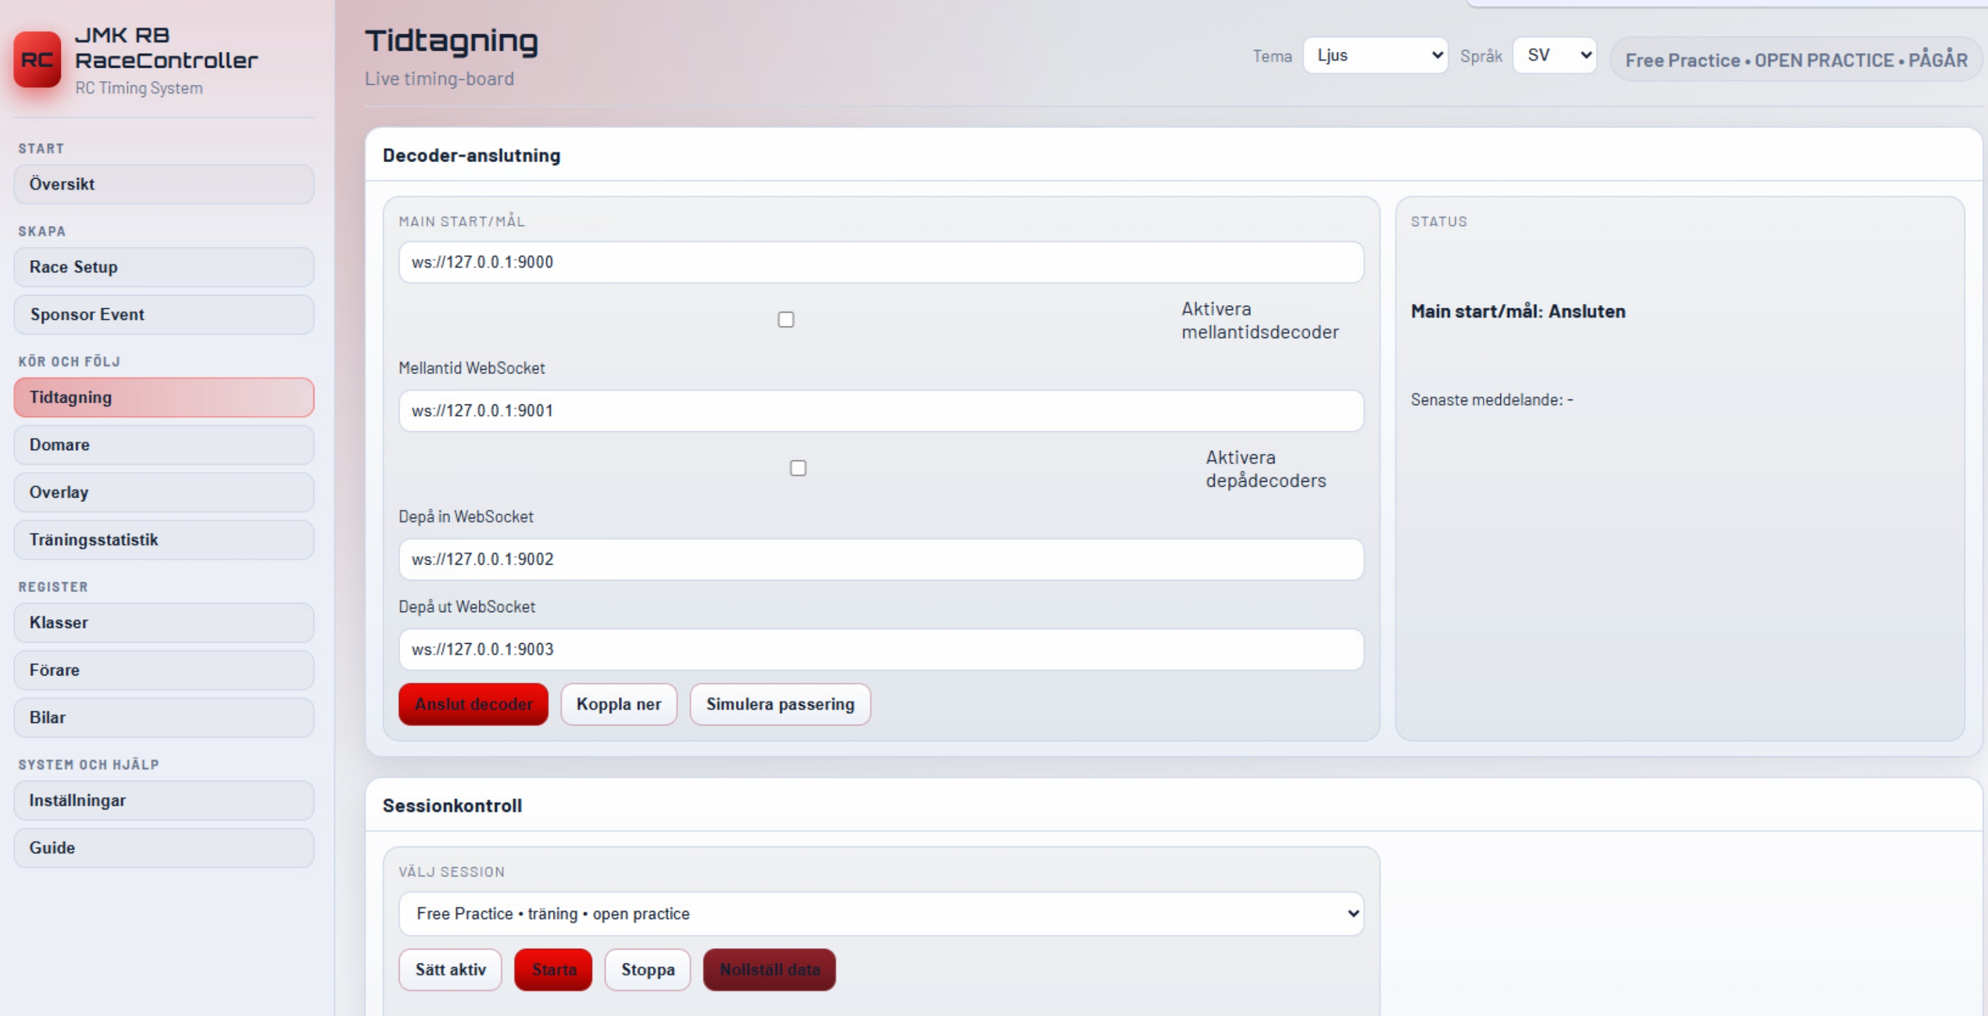
Task: Click the Sessionkontroll heading
Action: tap(452, 805)
